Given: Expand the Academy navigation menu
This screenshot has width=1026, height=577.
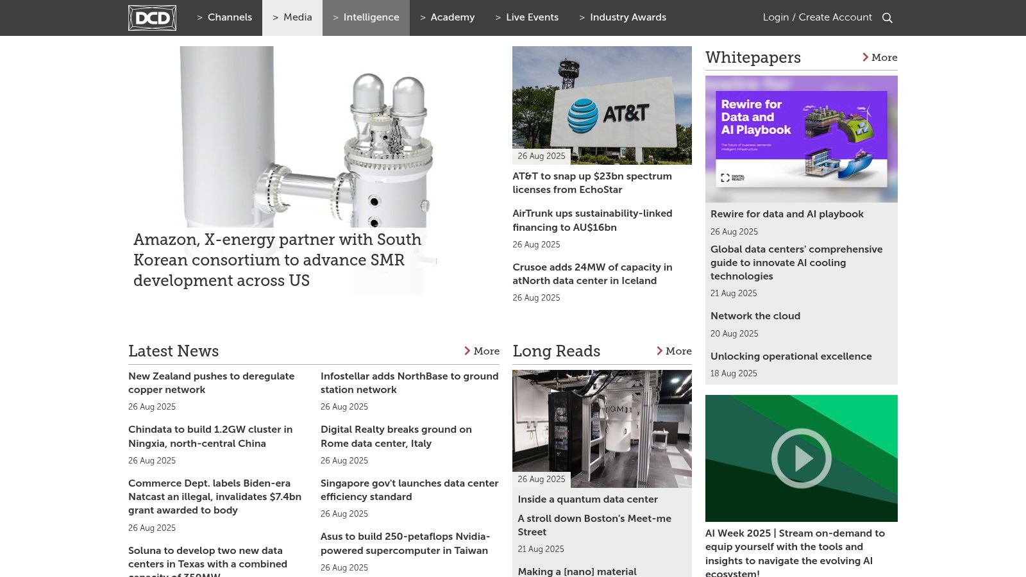Looking at the screenshot, I should (447, 18).
